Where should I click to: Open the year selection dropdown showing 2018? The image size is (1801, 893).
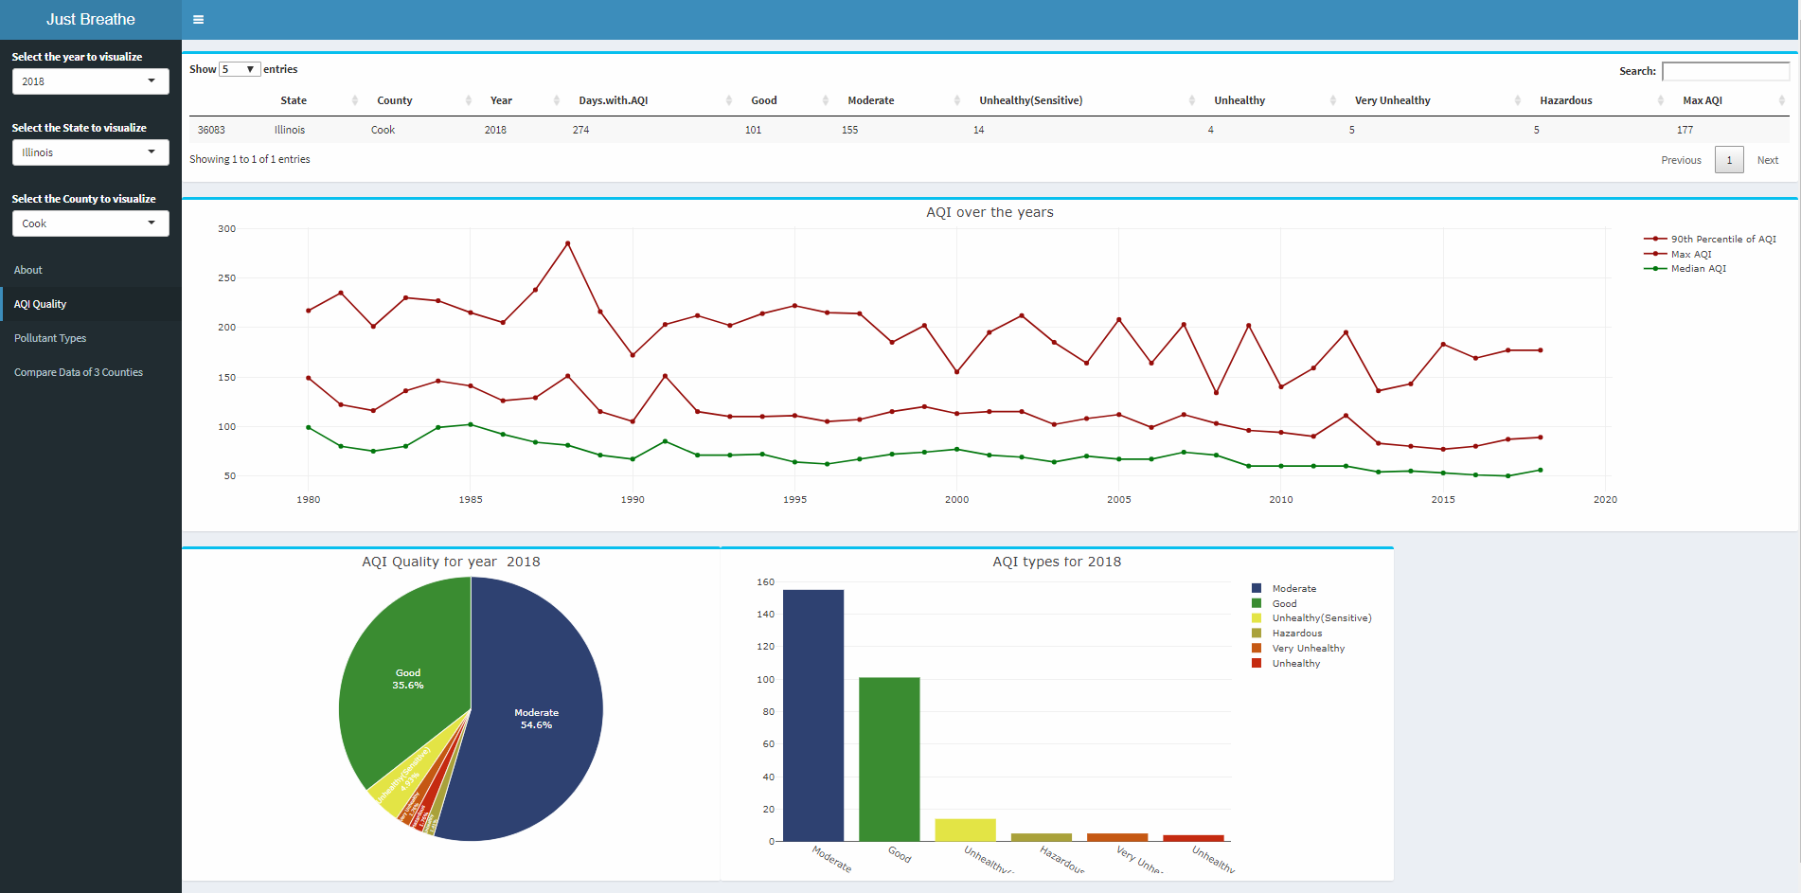click(x=90, y=81)
